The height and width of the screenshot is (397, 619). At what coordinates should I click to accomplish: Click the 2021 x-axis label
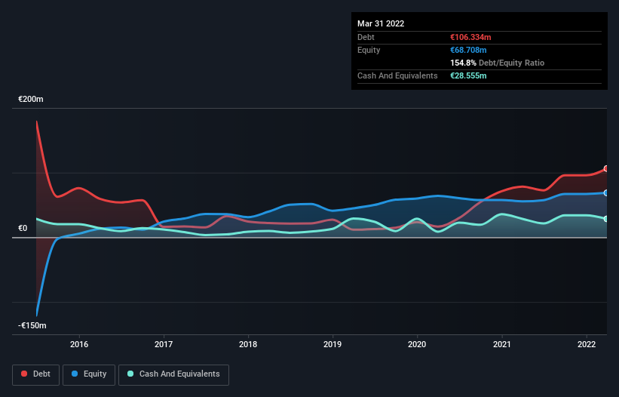(x=501, y=344)
